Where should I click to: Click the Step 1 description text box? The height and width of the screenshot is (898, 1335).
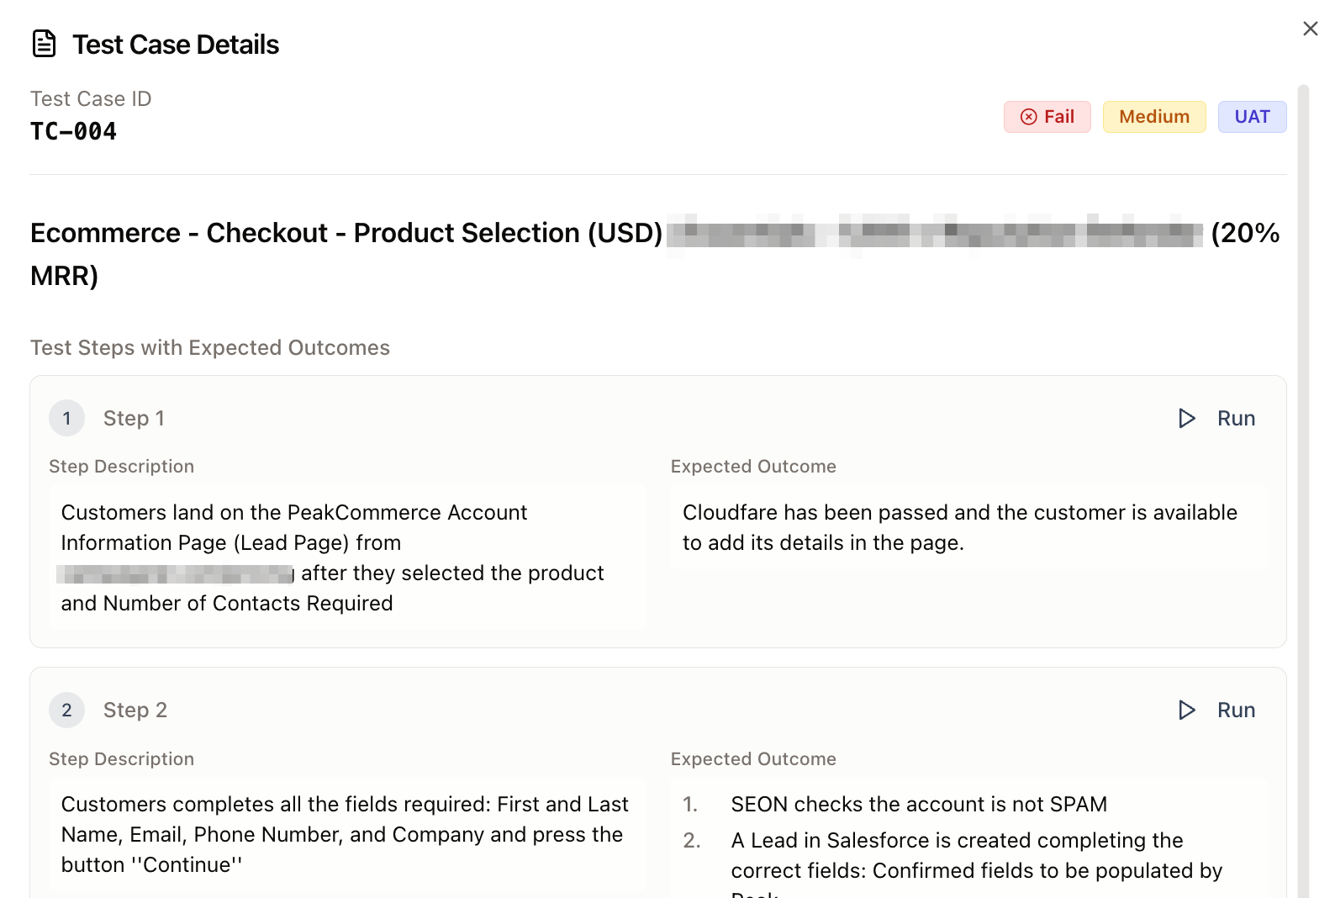346,557
